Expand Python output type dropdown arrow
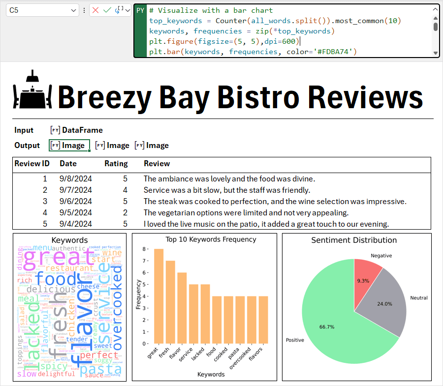The width and height of the screenshot is (443, 386). pyautogui.click(x=127, y=10)
